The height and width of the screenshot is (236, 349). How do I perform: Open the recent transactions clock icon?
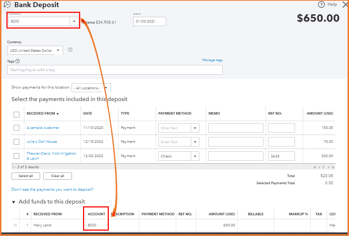7,4
